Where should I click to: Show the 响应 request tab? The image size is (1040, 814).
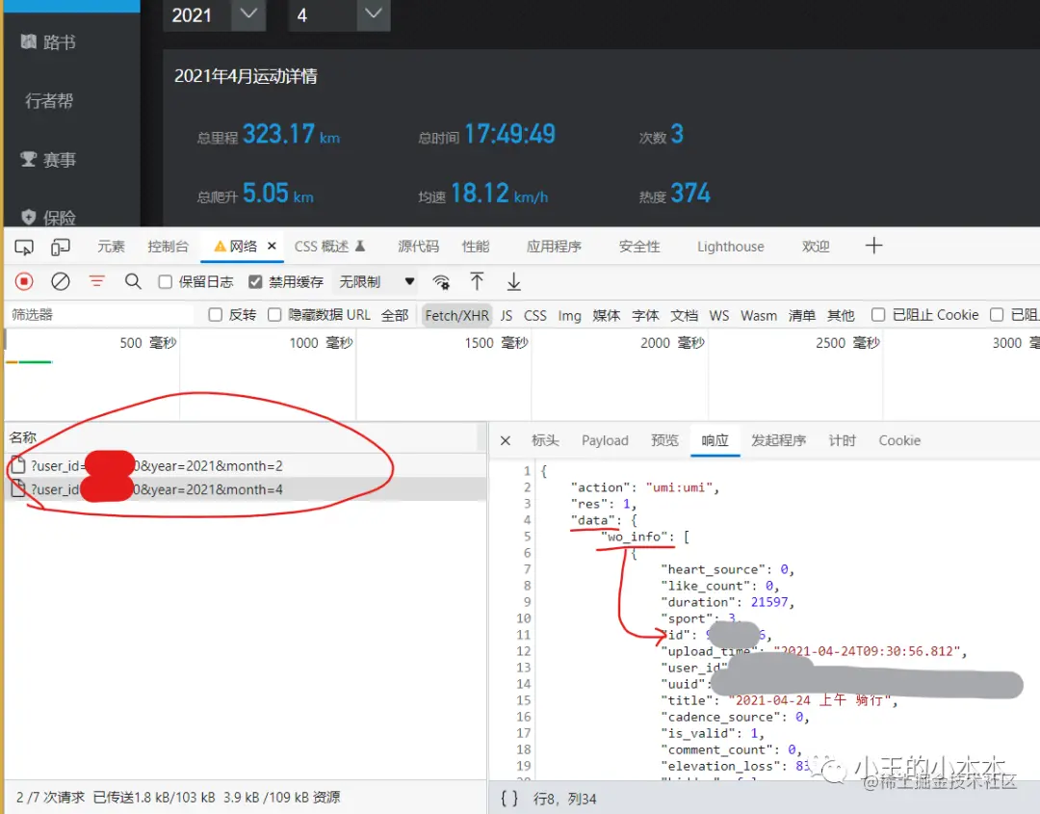click(715, 440)
